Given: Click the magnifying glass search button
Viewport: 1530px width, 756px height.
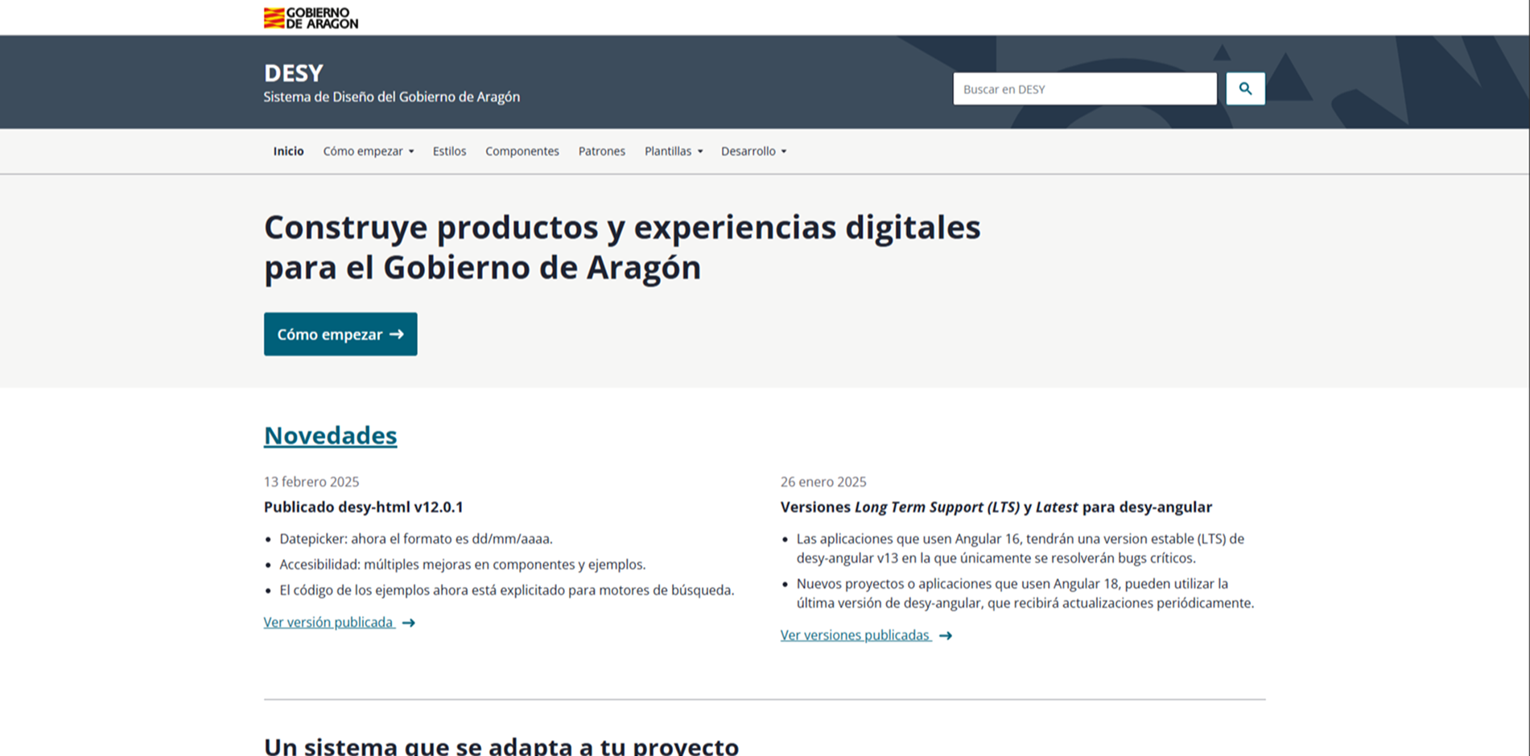Looking at the screenshot, I should 1245,88.
